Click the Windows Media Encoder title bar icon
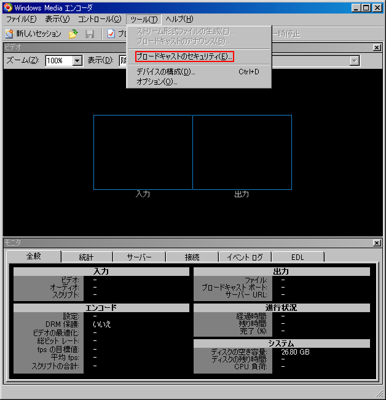Image resolution: width=386 pixels, height=400 pixels. (x=7, y=7)
